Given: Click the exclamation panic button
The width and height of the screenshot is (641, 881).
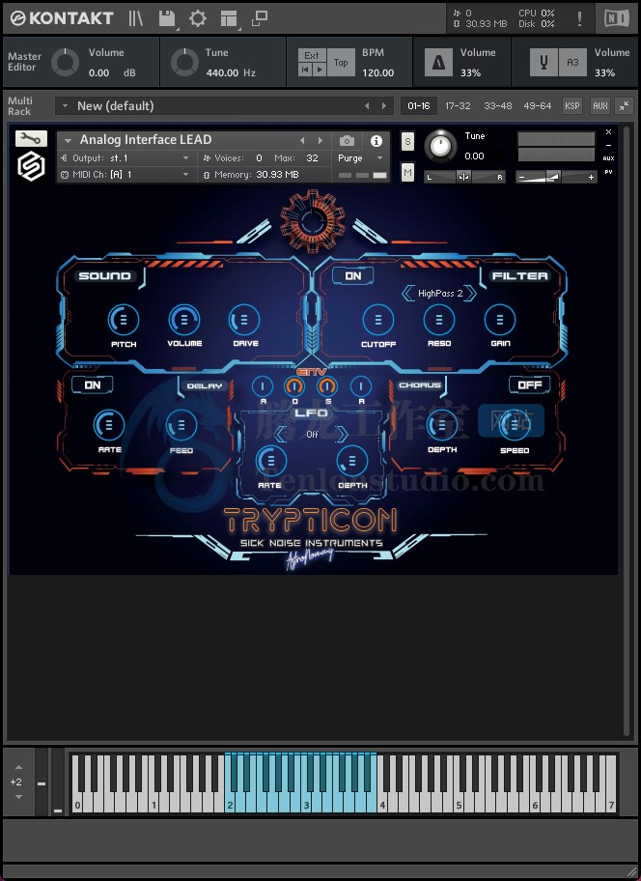Looking at the screenshot, I should click(x=579, y=18).
